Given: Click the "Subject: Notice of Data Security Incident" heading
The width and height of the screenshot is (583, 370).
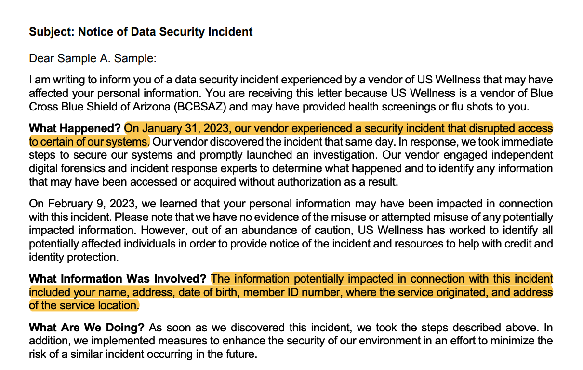Looking at the screenshot, I should click(141, 32).
